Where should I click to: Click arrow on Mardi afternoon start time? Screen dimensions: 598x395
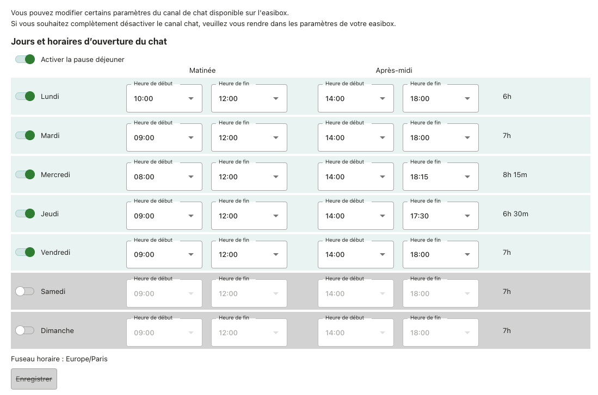pyautogui.click(x=383, y=137)
